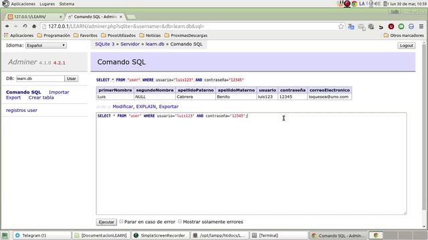Reload the page with the refresh icon

click(x=25, y=27)
